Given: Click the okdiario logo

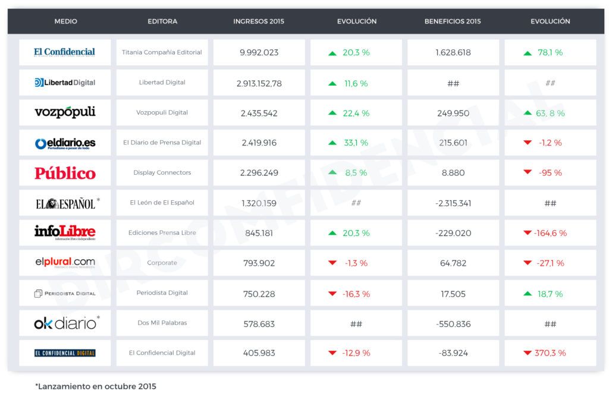Looking at the screenshot, I should tap(67, 323).
